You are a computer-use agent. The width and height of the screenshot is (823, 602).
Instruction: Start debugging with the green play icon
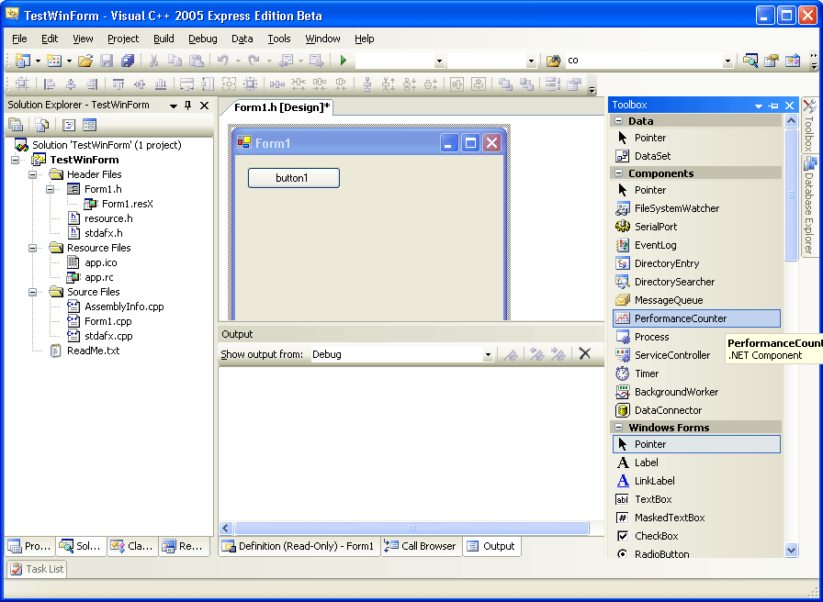click(344, 61)
